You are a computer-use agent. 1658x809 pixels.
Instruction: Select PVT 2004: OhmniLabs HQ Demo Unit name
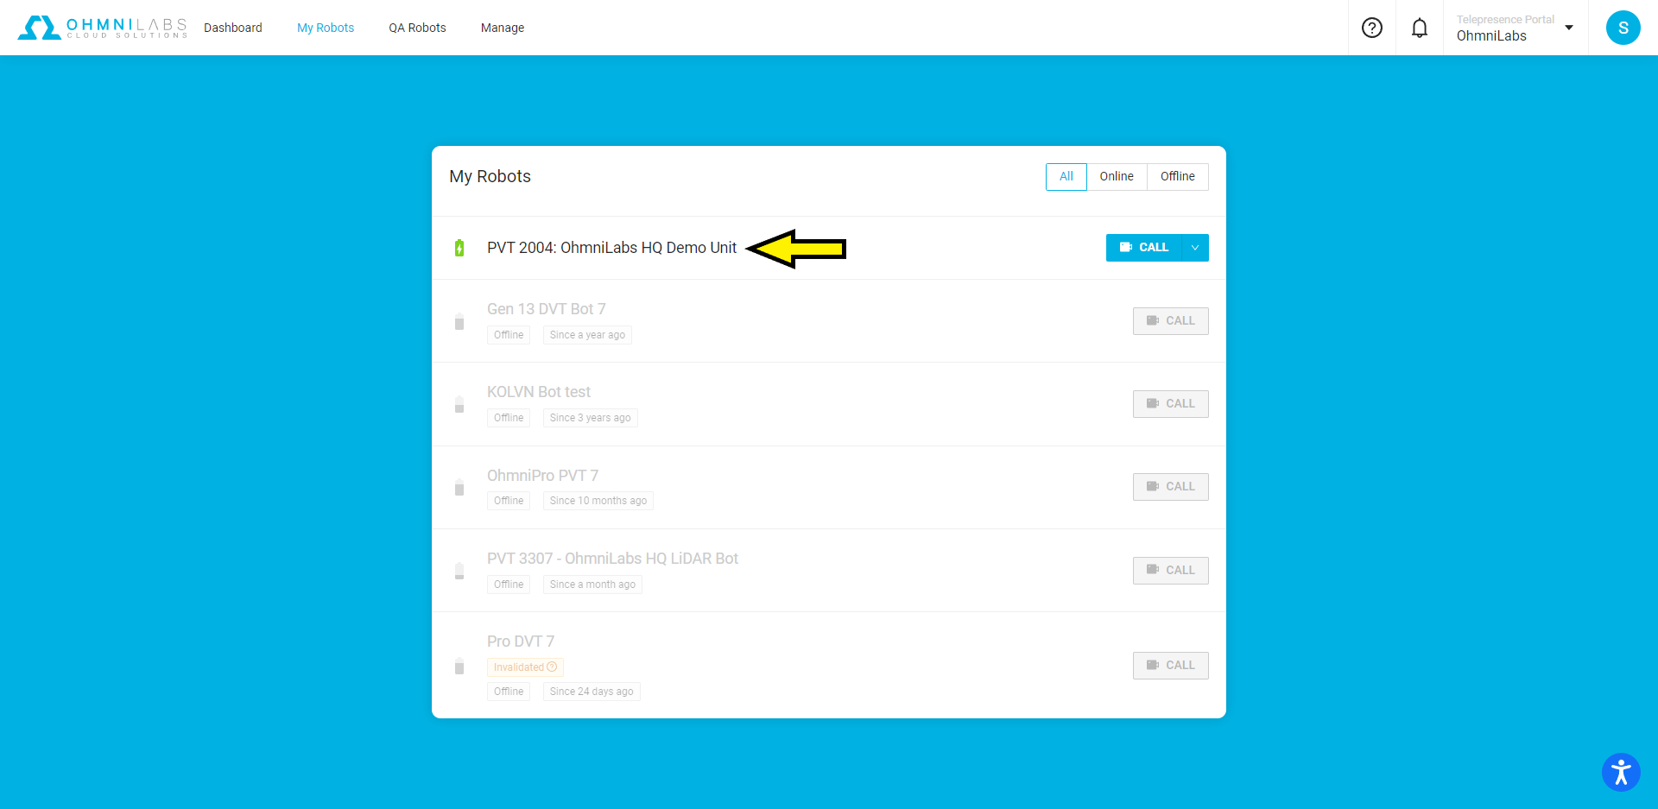[x=611, y=248]
